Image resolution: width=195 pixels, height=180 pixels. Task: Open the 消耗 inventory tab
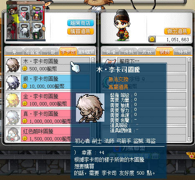click(x=129, y=52)
